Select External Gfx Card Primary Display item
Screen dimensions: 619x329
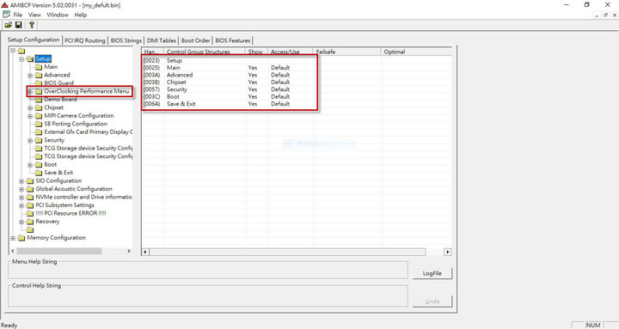(88, 131)
